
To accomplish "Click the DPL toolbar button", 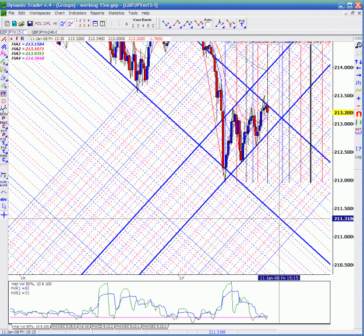I will click(x=47, y=23).
